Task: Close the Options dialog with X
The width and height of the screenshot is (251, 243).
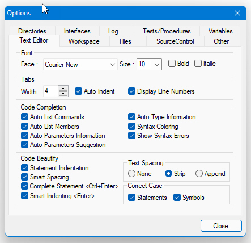Action: coord(237,13)
